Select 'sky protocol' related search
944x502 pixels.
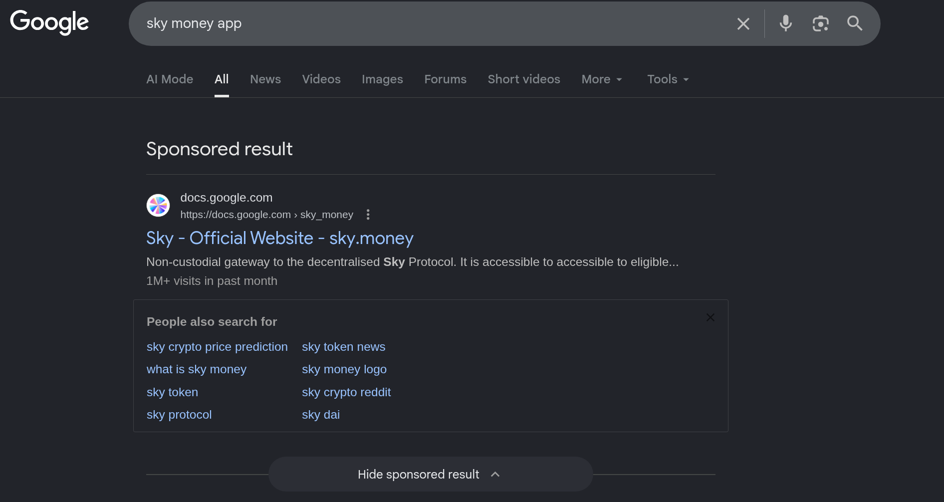[179, 415]
